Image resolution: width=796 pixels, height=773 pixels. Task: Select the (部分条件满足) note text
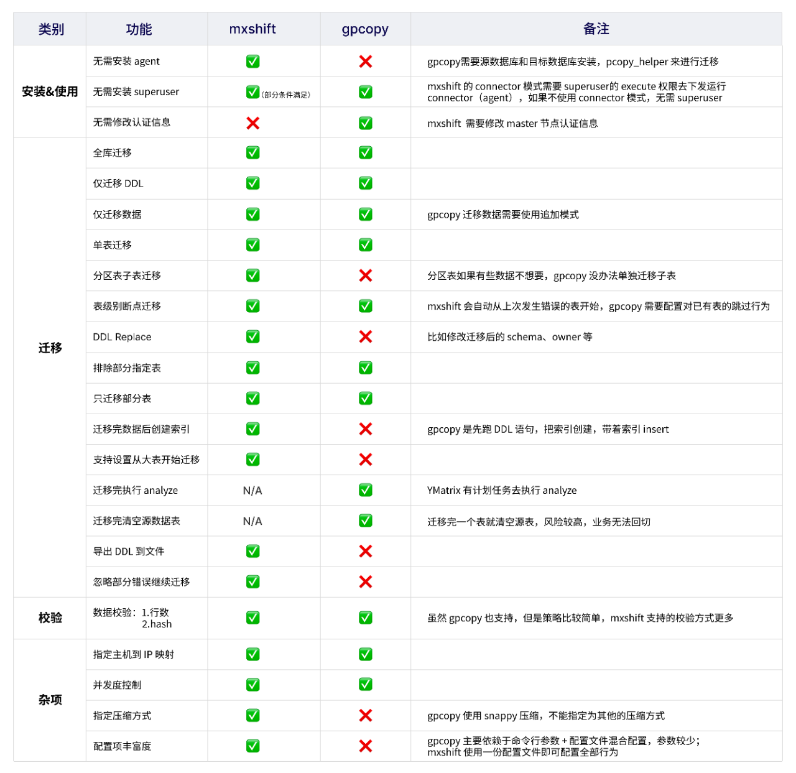point(286,95)
